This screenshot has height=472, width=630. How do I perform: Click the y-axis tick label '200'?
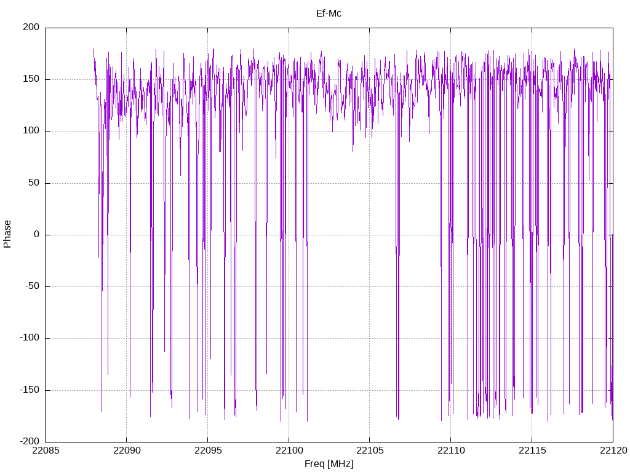point(31,27)
